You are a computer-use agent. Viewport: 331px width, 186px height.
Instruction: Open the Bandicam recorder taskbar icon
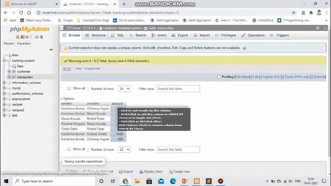220,181
